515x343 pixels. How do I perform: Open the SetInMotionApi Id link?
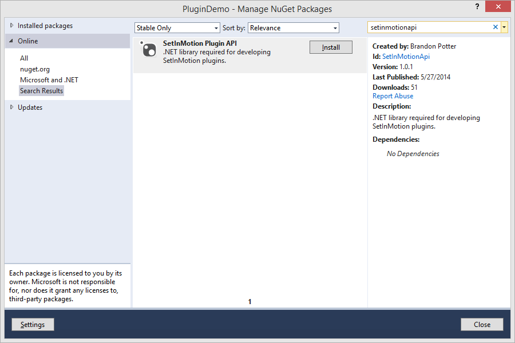tap(406, 57)
